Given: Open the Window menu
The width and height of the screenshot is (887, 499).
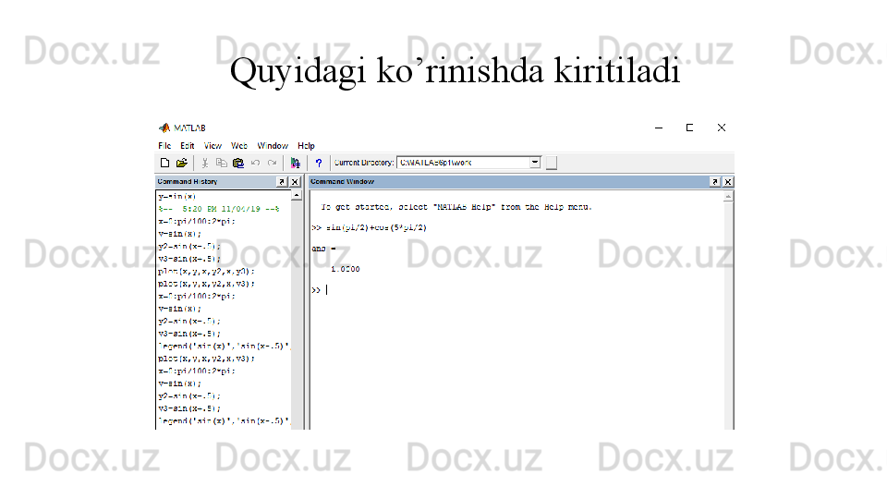Looking at the screenshot, I should (273, 146).
